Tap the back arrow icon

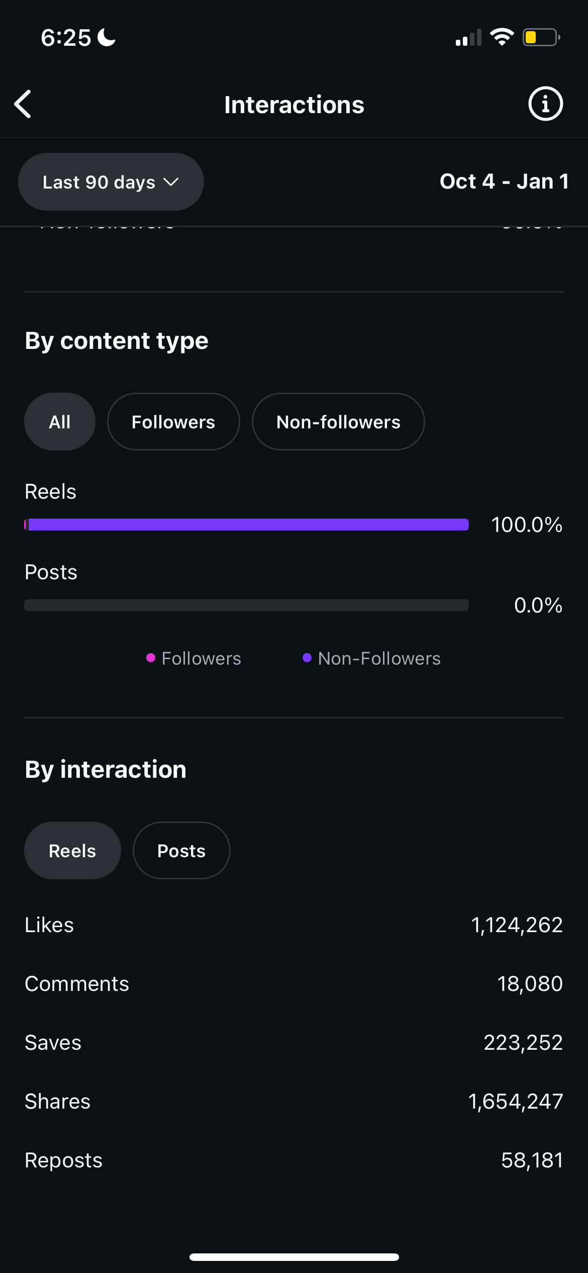click(x=23, y=105)
